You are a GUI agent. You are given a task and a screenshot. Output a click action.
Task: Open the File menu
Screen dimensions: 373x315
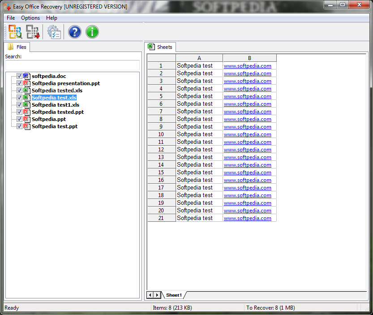tap(11, 18)
